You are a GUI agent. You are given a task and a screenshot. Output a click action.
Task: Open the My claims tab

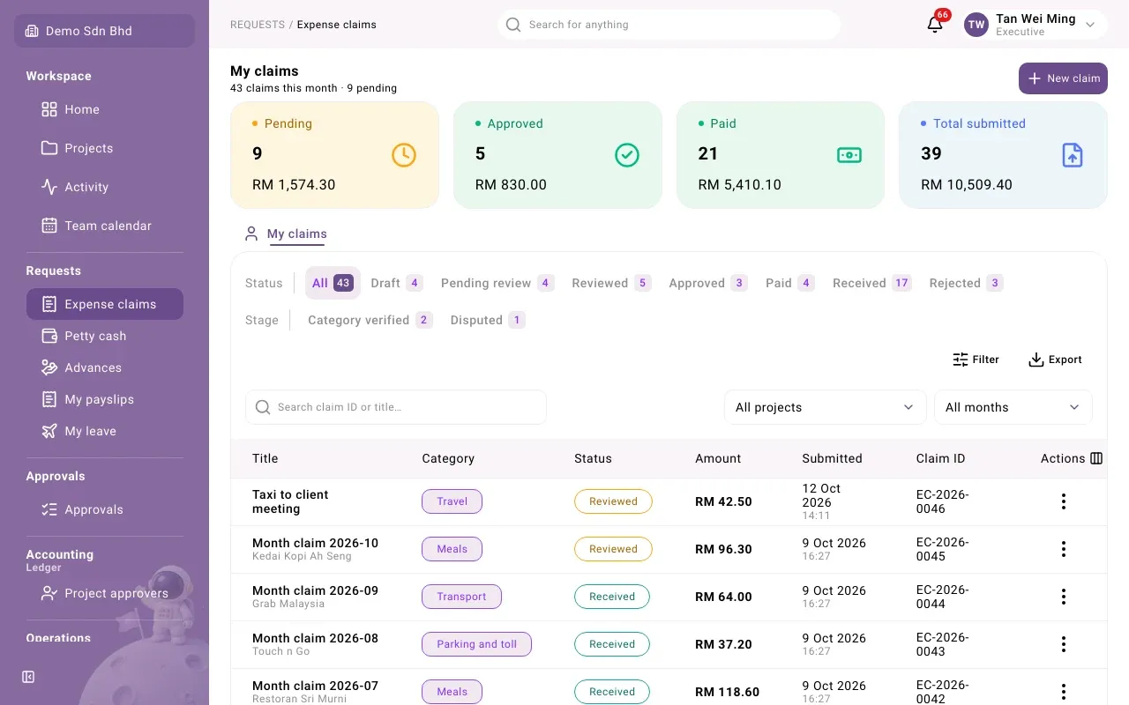click(286, 234)
